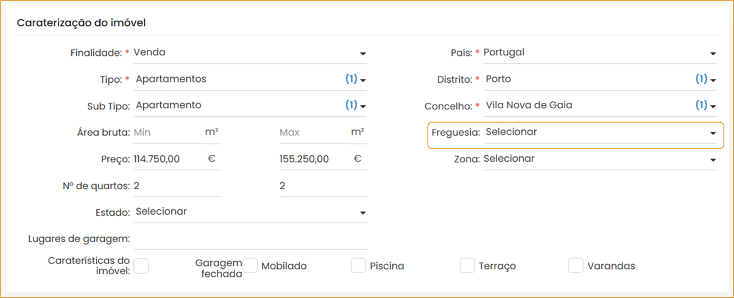Click the Área bruta Min field
This screenshot has width=734, height=298.
click(166, 133)
